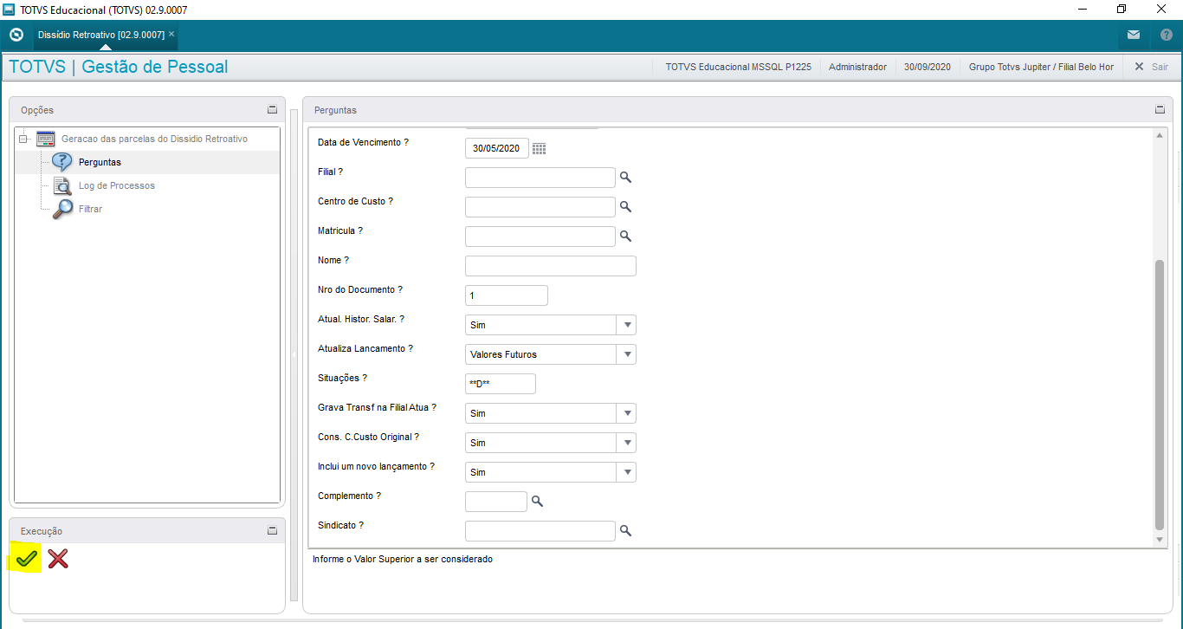
Task: Click the Situações ? label
Action: pos(343,378)
